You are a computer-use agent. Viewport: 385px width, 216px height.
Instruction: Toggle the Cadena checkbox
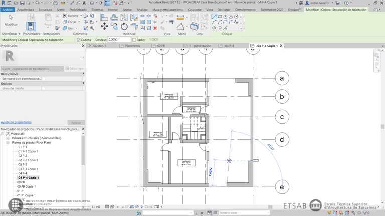pyautogui.click(x=79, y=40)
